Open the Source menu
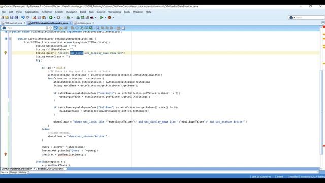The width and height of the screenshot is (325, 183). pyautogui.click(x=101, y=12)
